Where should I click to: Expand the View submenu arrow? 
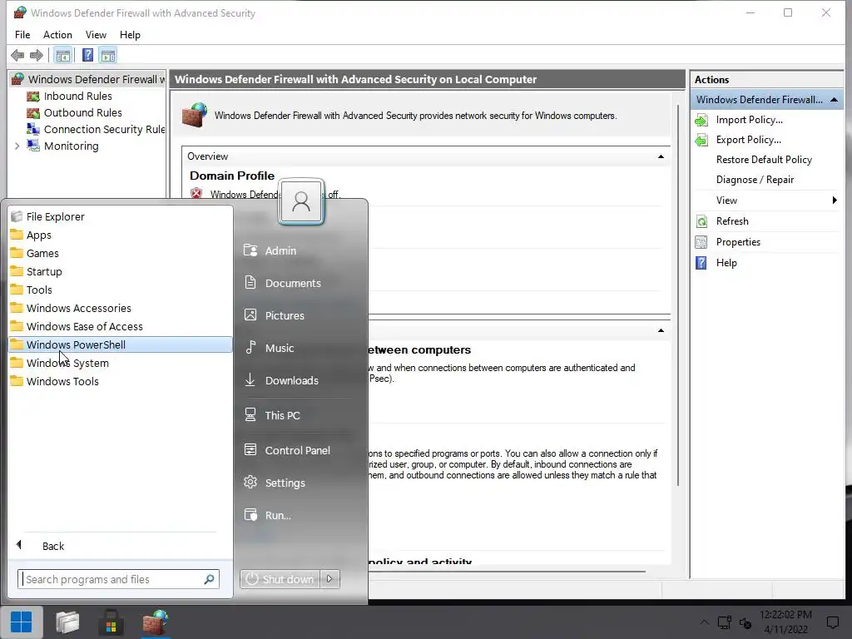(x=835, y=201)
